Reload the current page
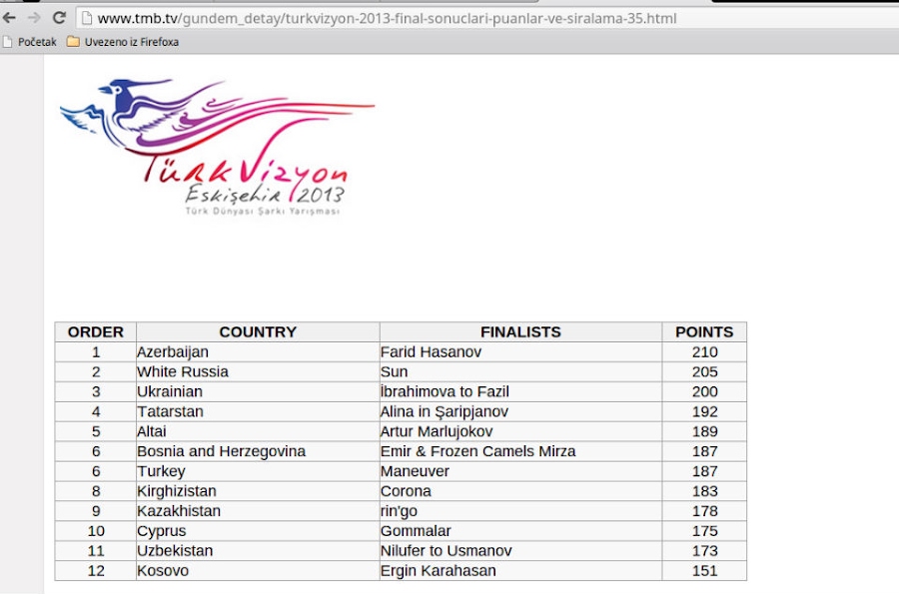The width and height of the screenshot is (899, 594). pyautogui.click(x=59, y=18)
